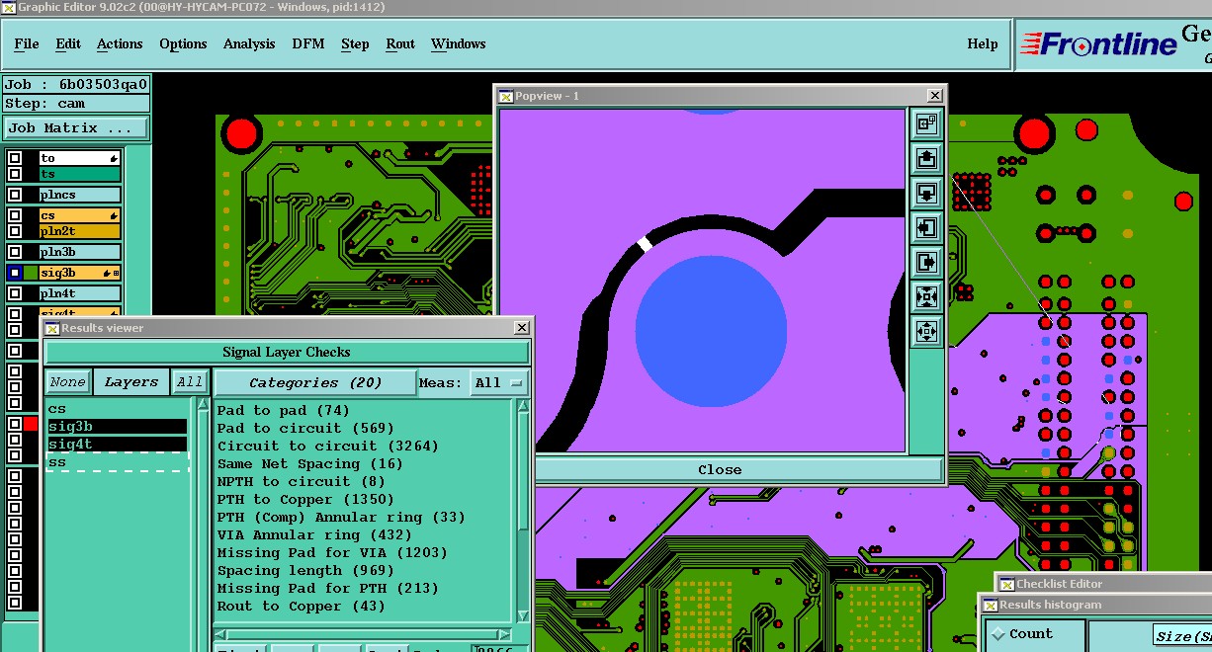This screenshot has height=652, width=1212.
Task: Click the categories list horizontal scrollbar
Action: tap(361, 633)
